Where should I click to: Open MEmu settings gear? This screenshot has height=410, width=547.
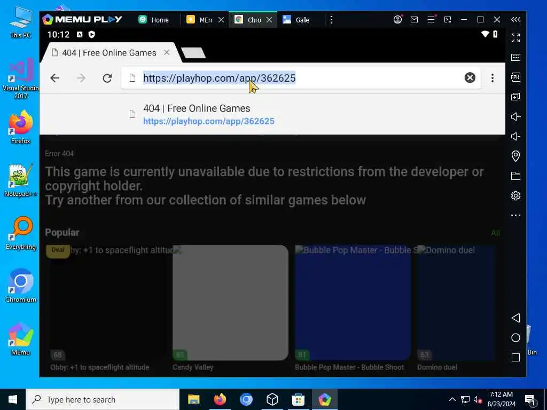[515, 195]
